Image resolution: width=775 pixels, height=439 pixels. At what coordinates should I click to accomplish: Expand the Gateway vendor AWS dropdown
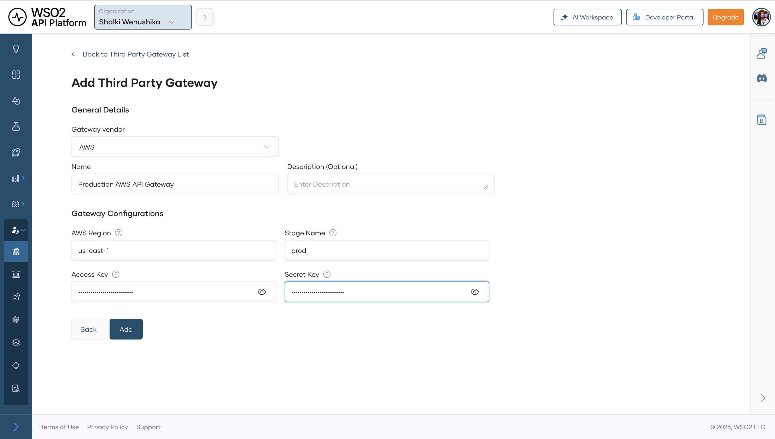click(x=175, y=147)
